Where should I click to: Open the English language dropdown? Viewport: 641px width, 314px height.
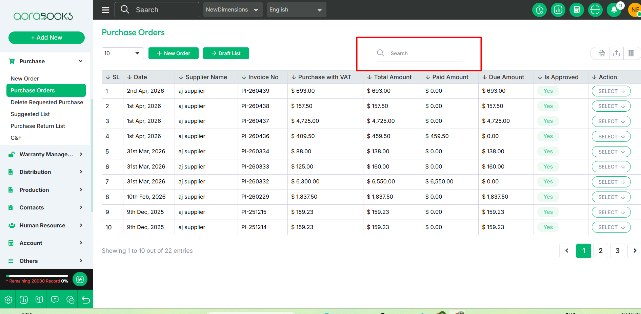pos(297,10)
